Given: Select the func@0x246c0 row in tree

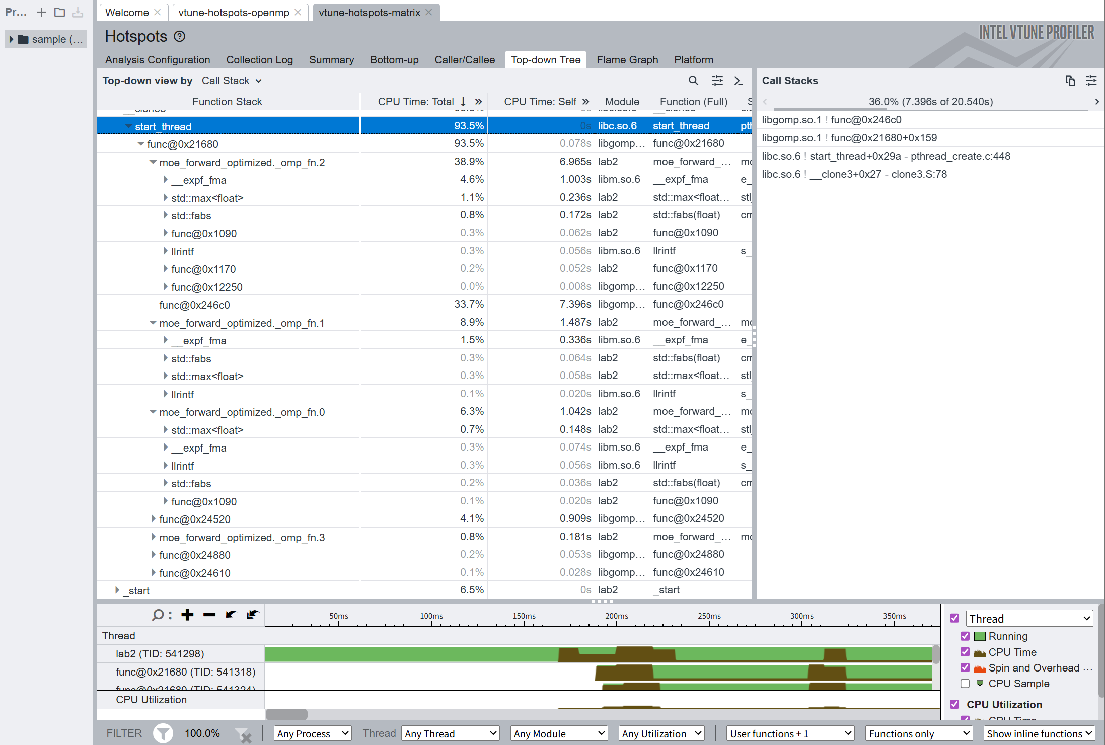Looking at the screenshot, I should coord(424,305).
